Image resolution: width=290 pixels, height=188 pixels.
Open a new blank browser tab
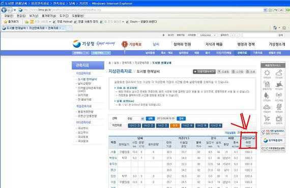tap(69, 28)
